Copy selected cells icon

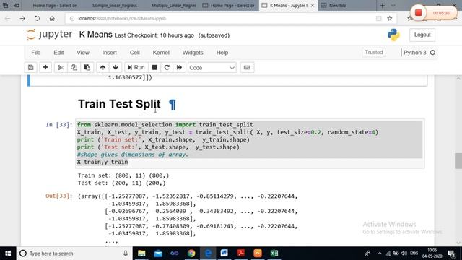point(74,67)
